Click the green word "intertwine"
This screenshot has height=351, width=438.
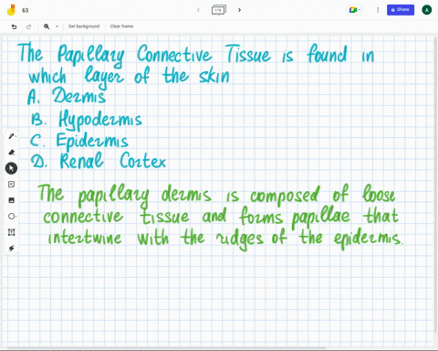(85, 238)
